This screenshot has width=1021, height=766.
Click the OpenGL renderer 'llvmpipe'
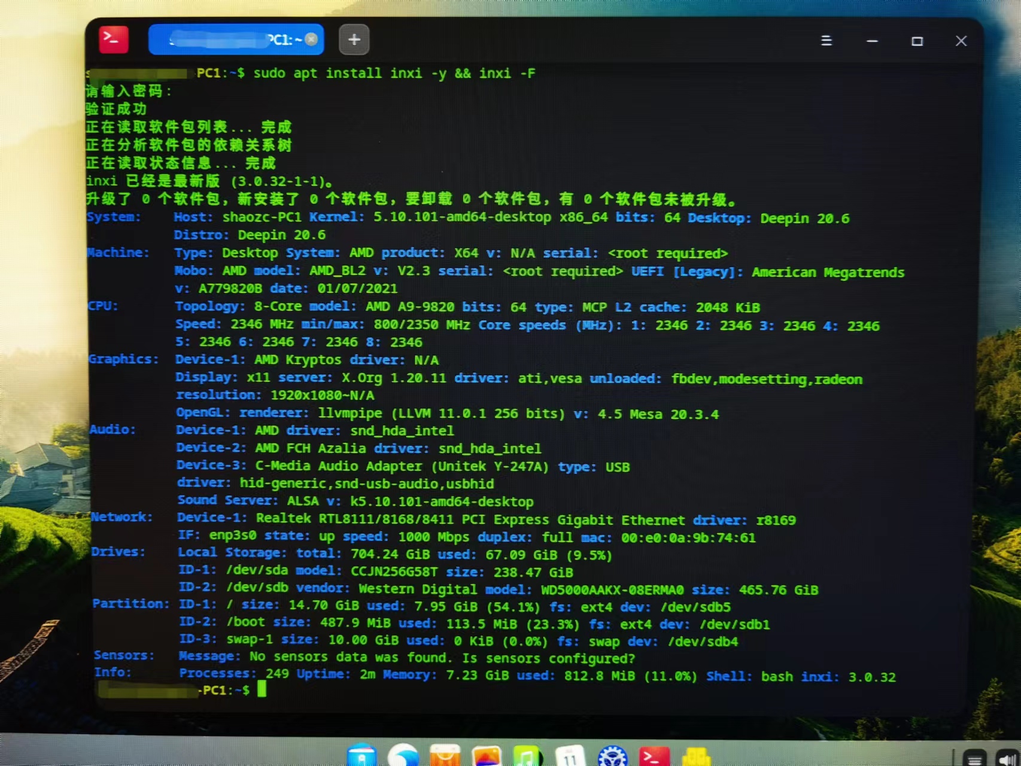pyautogui.click(x=350, y=413)
